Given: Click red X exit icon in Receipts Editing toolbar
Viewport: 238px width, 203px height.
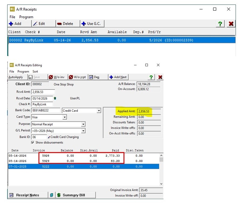Looking at the screenshot, I should [x=160, y=77].
